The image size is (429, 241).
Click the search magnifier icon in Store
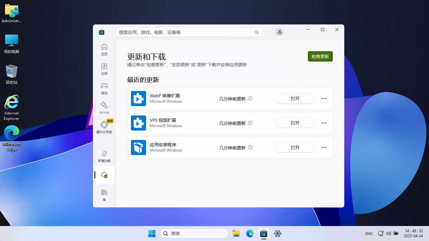[257, 32]
